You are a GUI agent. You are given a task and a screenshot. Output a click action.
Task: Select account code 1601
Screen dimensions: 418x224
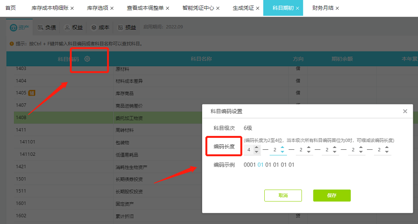(x=21, y=203)
